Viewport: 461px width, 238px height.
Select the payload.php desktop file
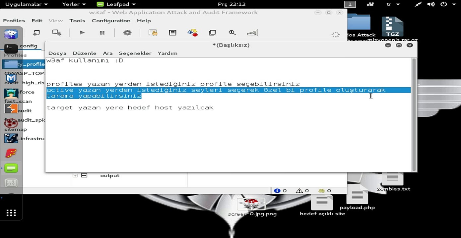[x=357, y=198]
